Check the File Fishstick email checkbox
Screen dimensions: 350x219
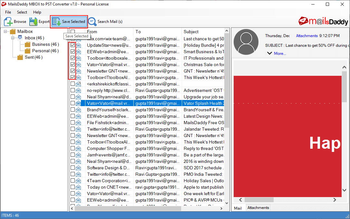click(73, 123)
